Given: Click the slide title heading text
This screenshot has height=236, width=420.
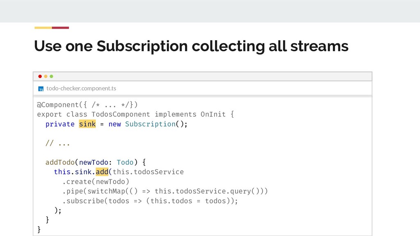Looking at the screenshot, I should pyautogui.click(x=191, y=46).
